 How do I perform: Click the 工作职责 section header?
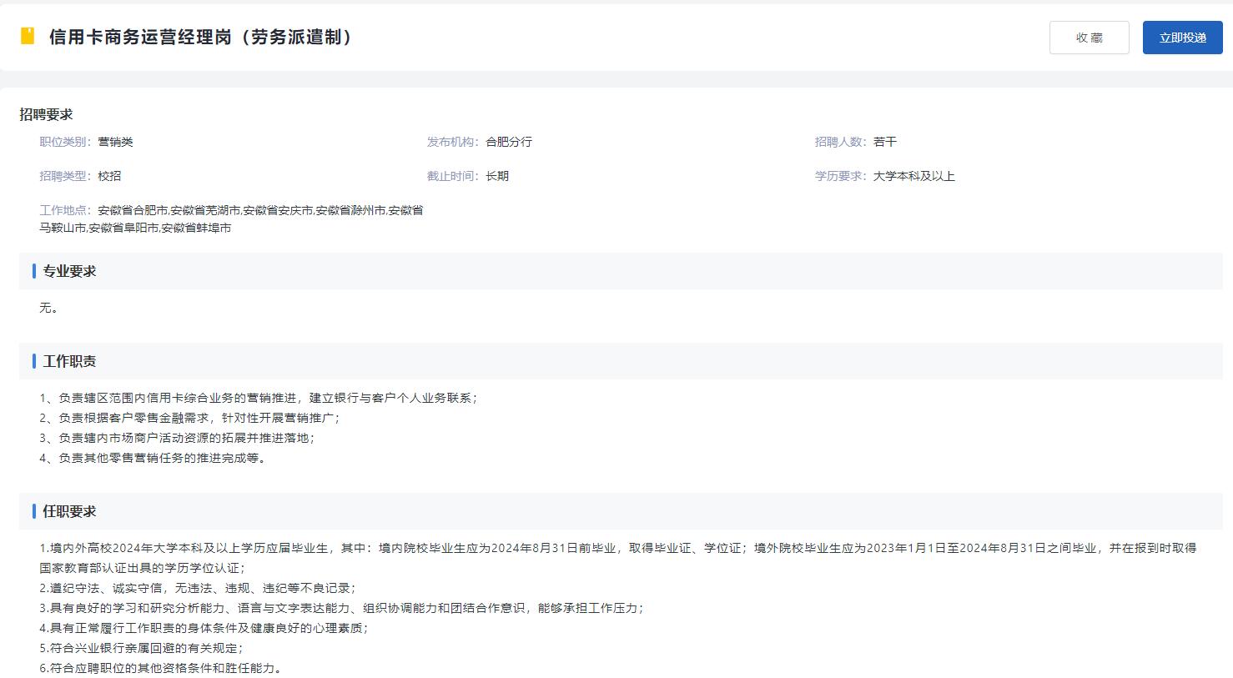(69, 361)
